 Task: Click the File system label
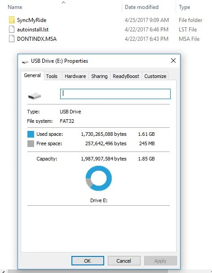(40, 121)
